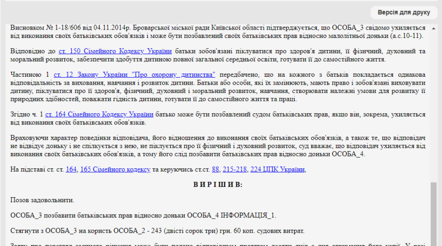Click the "88" article link

coord(215,170)
